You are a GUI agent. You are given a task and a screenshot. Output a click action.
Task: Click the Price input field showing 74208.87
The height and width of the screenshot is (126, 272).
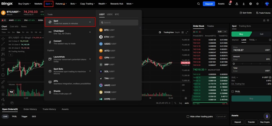tap(251, 49)
